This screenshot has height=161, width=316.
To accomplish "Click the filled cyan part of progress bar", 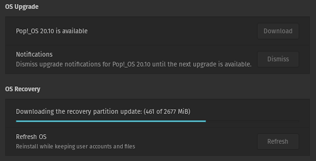I will (x=111, y=121).
